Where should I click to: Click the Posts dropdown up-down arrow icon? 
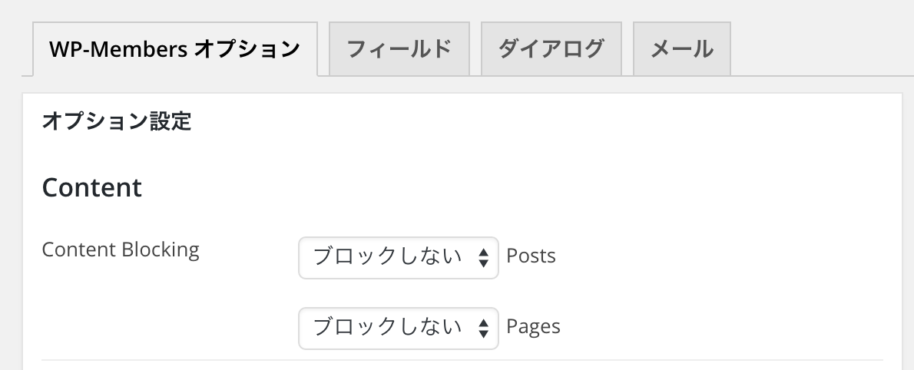[x=483, y=258]
